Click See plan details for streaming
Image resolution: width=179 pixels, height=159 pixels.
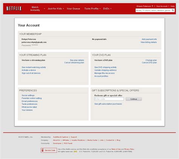pyautogui.click(x=77, y=60)
